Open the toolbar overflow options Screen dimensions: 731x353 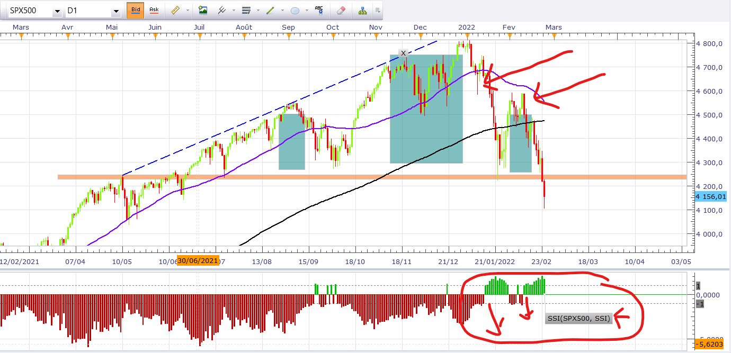point(377,10)
